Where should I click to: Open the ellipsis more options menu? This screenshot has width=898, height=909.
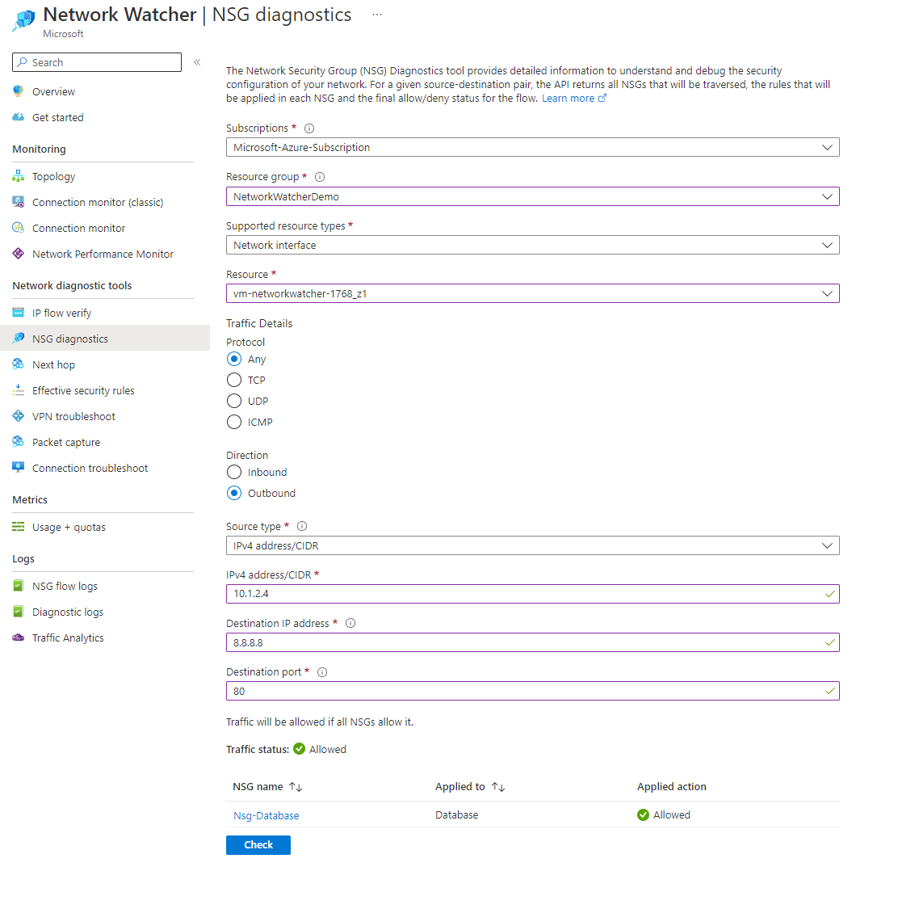pyautogui.click(x=377, y=15)
